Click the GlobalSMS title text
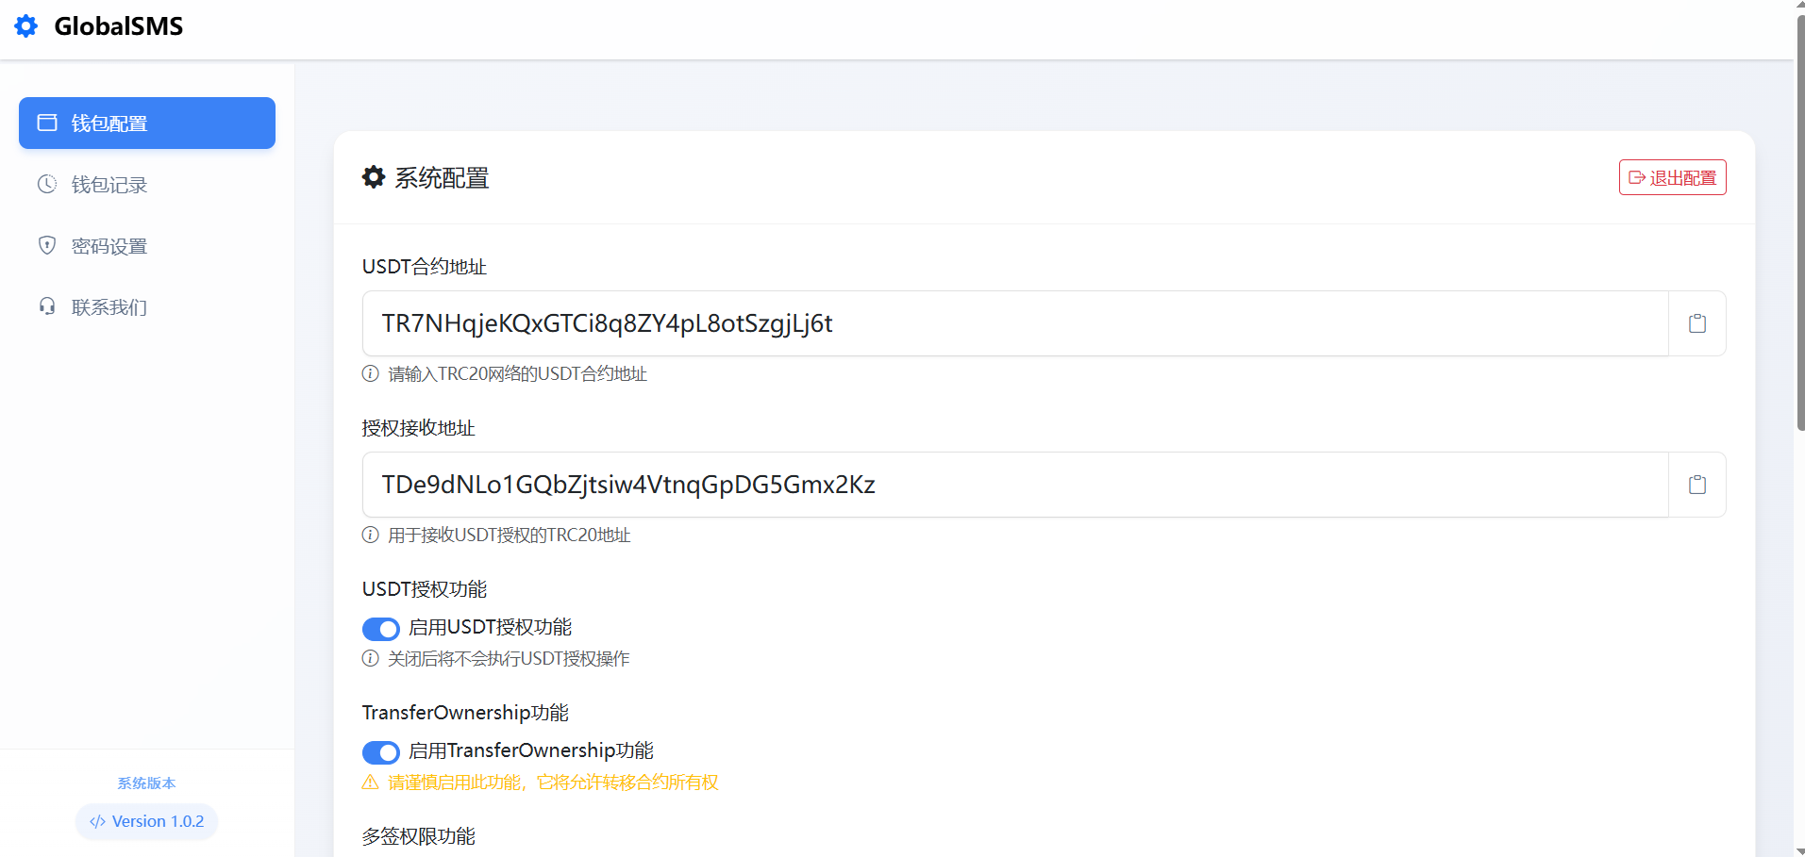1805x857 pixels. pyautogui.click(x=119, y=26)
